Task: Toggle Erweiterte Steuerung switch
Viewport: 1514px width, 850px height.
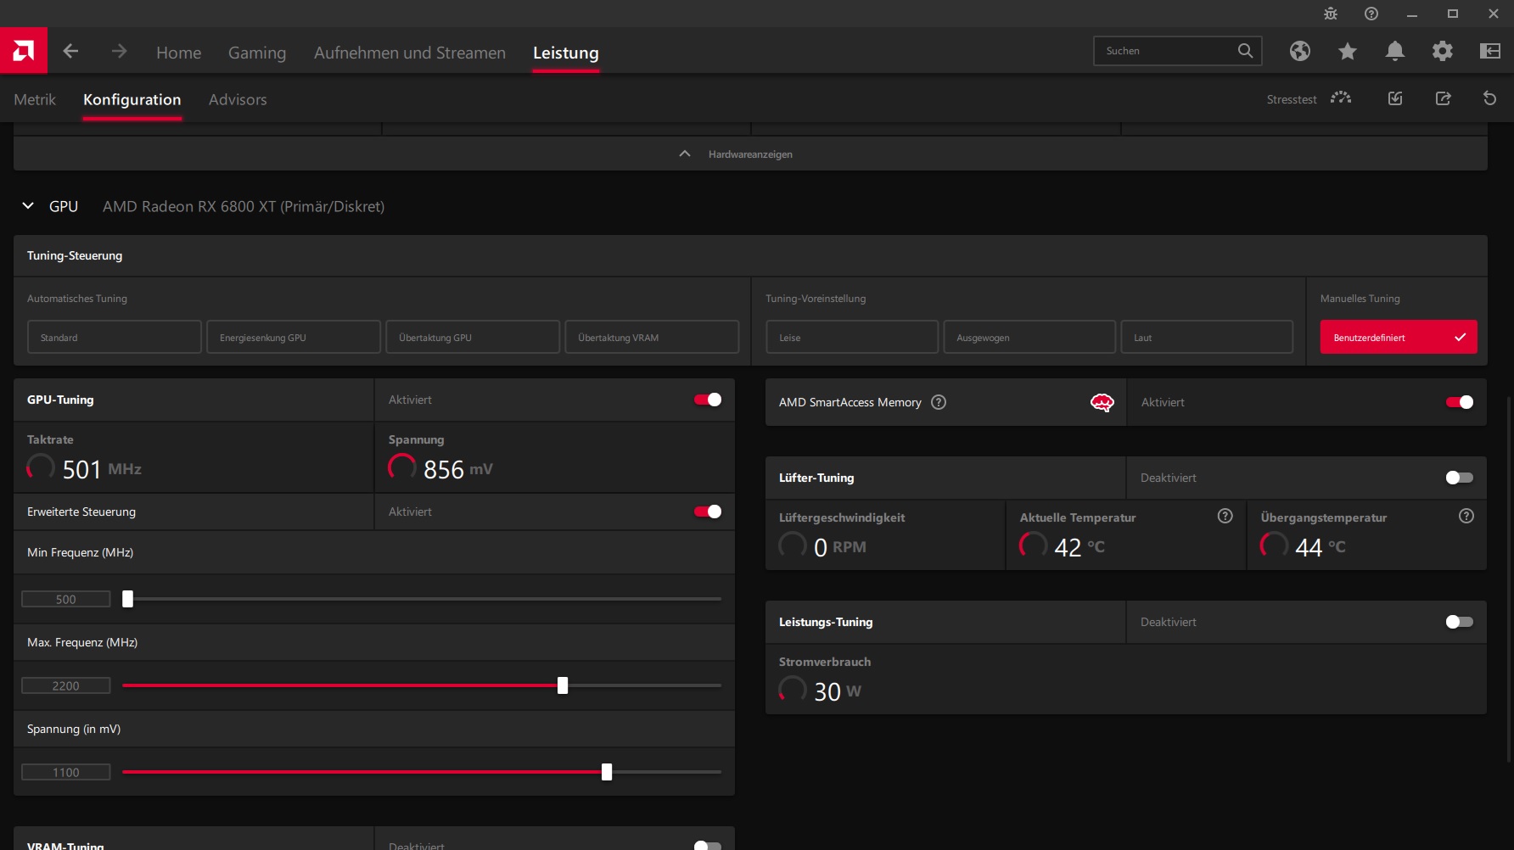Action: [707, 512]
